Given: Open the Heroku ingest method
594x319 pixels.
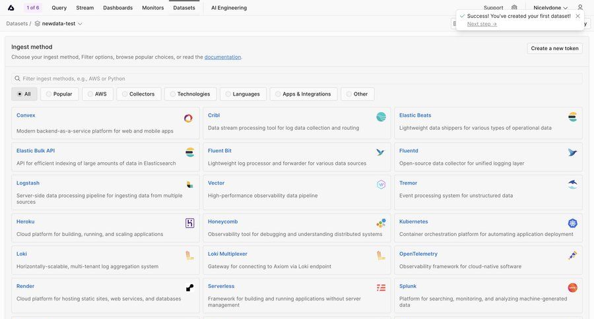Looking at the screenshot, I should click(106, 228).
